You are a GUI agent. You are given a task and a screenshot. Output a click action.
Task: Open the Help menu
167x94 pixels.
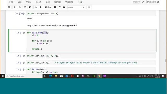(80, 2)
